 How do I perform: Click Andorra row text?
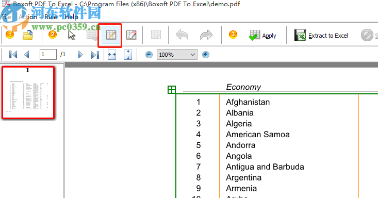click(241, 145)
